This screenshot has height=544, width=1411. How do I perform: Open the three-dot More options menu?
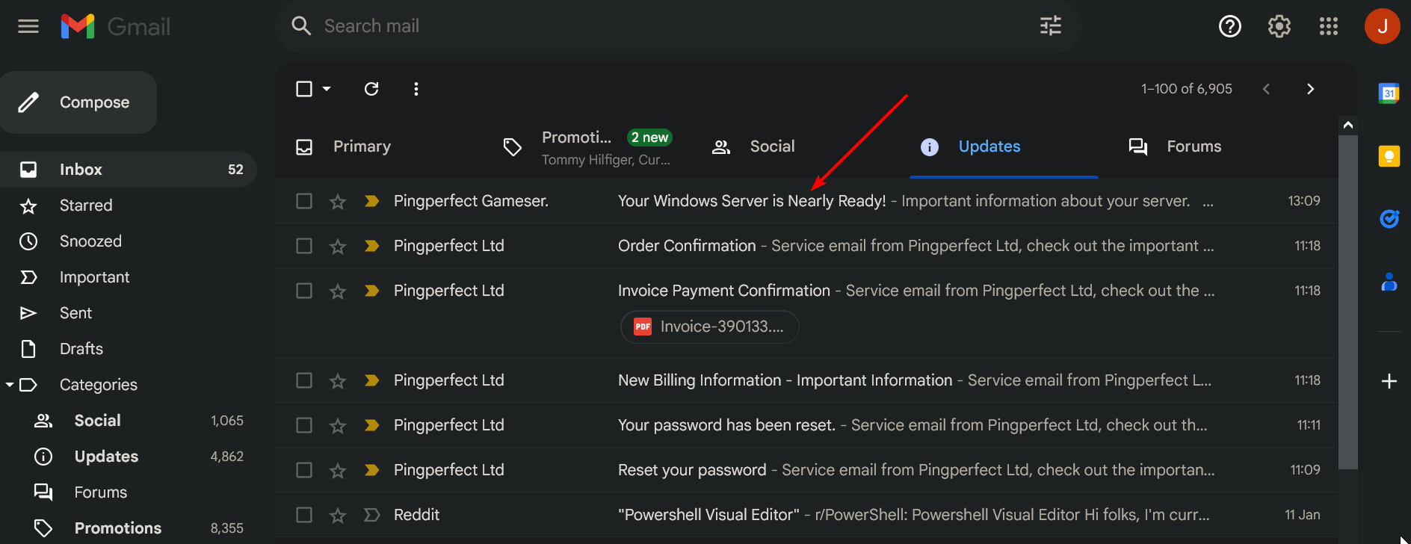tap(416, 89)
